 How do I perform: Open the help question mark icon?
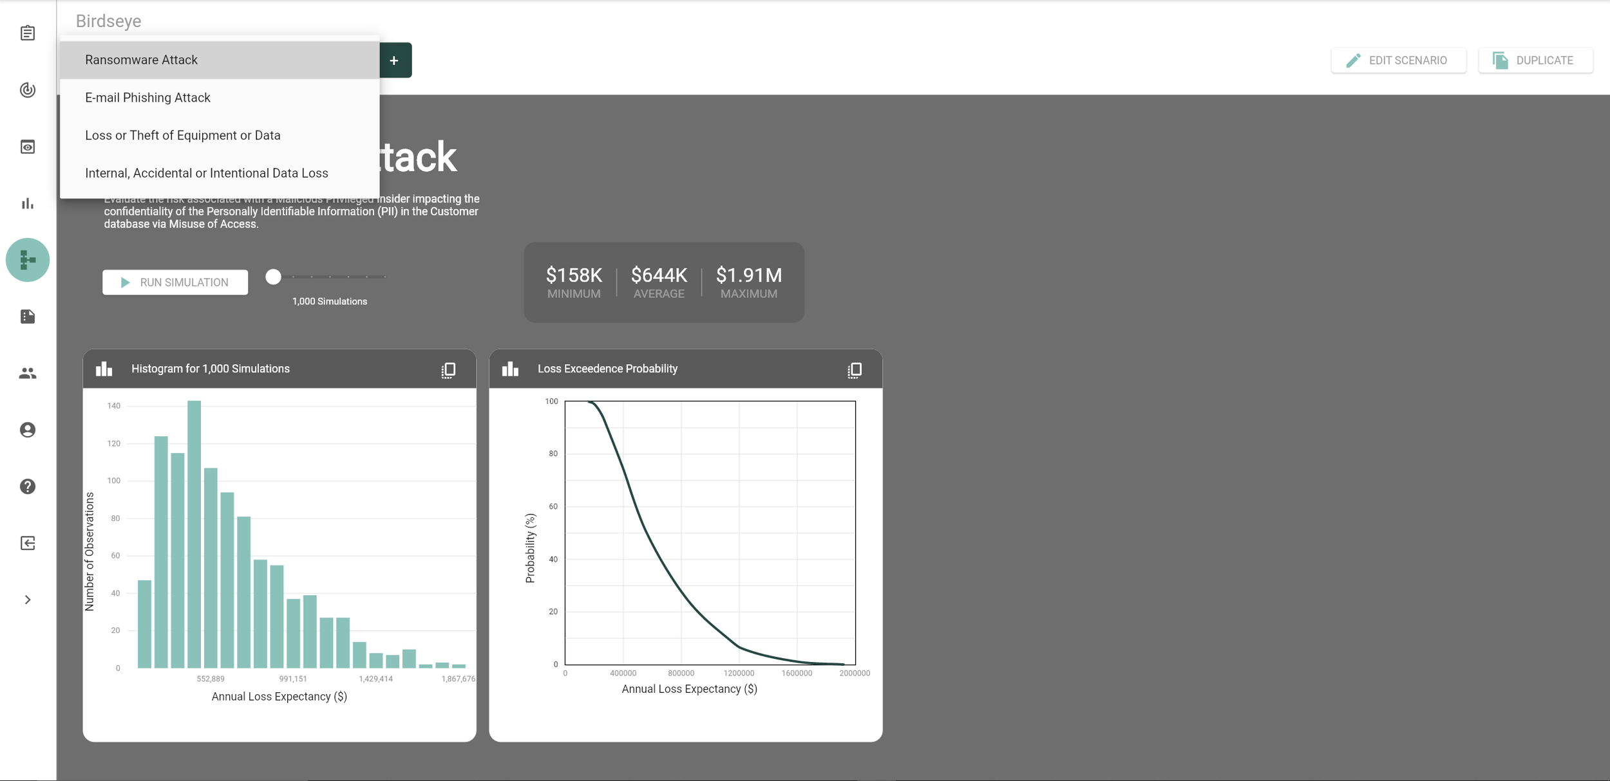click(x=27, y=486)
